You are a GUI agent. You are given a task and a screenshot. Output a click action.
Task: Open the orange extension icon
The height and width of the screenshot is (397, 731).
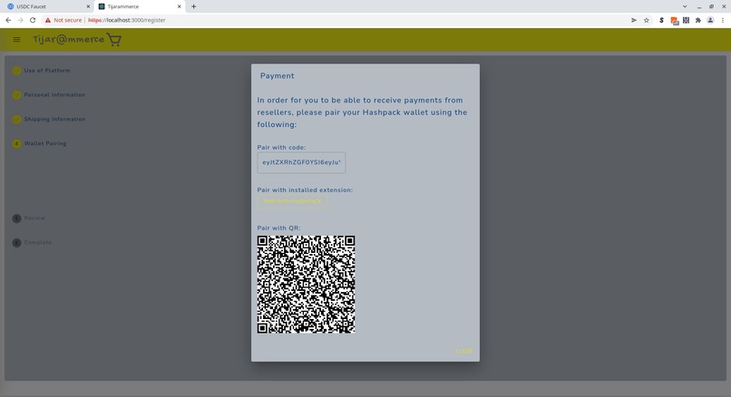click(674, 21)
